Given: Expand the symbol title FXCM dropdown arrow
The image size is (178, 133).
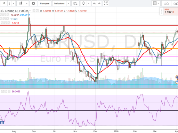Looking at the screenshot, I should 30,11.
